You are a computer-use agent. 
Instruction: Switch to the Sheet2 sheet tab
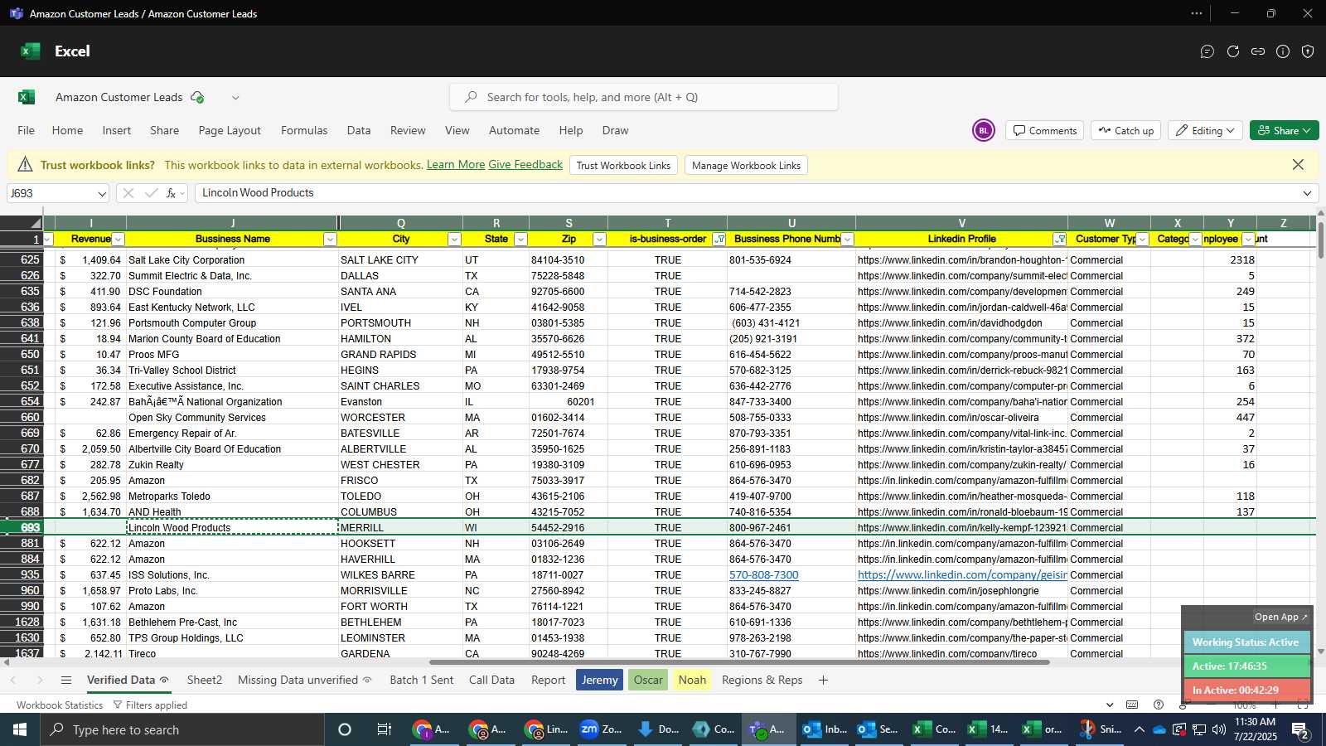tap(205, 680)
